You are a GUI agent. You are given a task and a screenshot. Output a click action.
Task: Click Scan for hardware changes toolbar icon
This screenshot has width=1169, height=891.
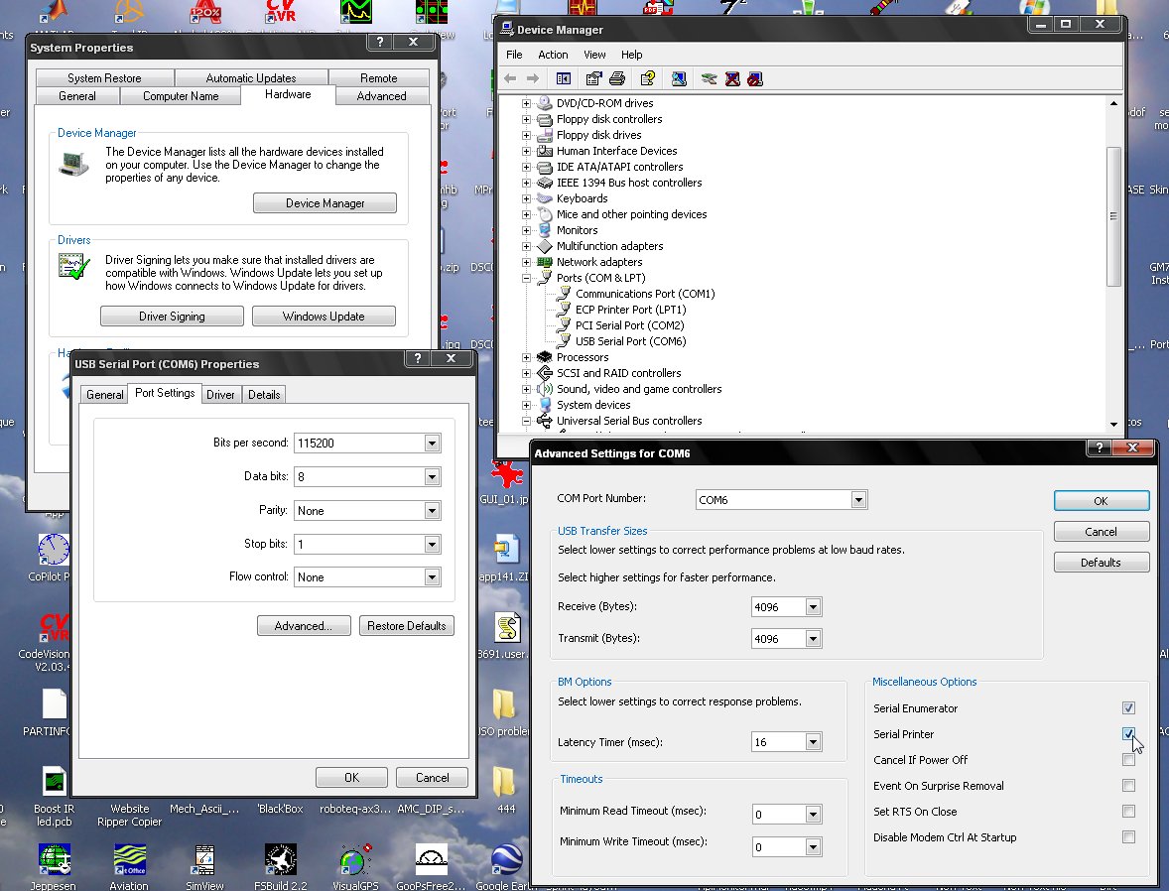click(x=679, y=78)
